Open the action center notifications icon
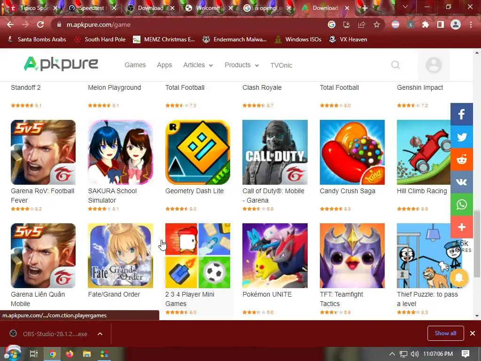The image size is (481, 361). pos(465,354)
